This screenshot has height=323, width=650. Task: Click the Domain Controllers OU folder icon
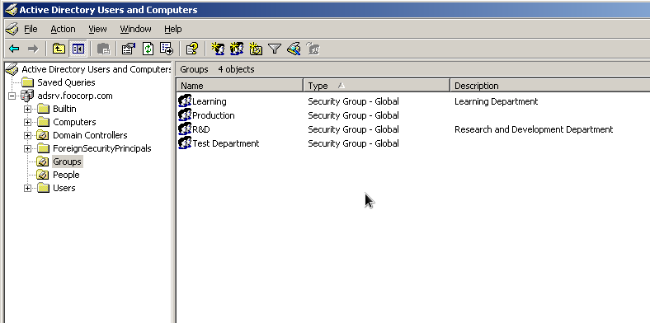43,135
